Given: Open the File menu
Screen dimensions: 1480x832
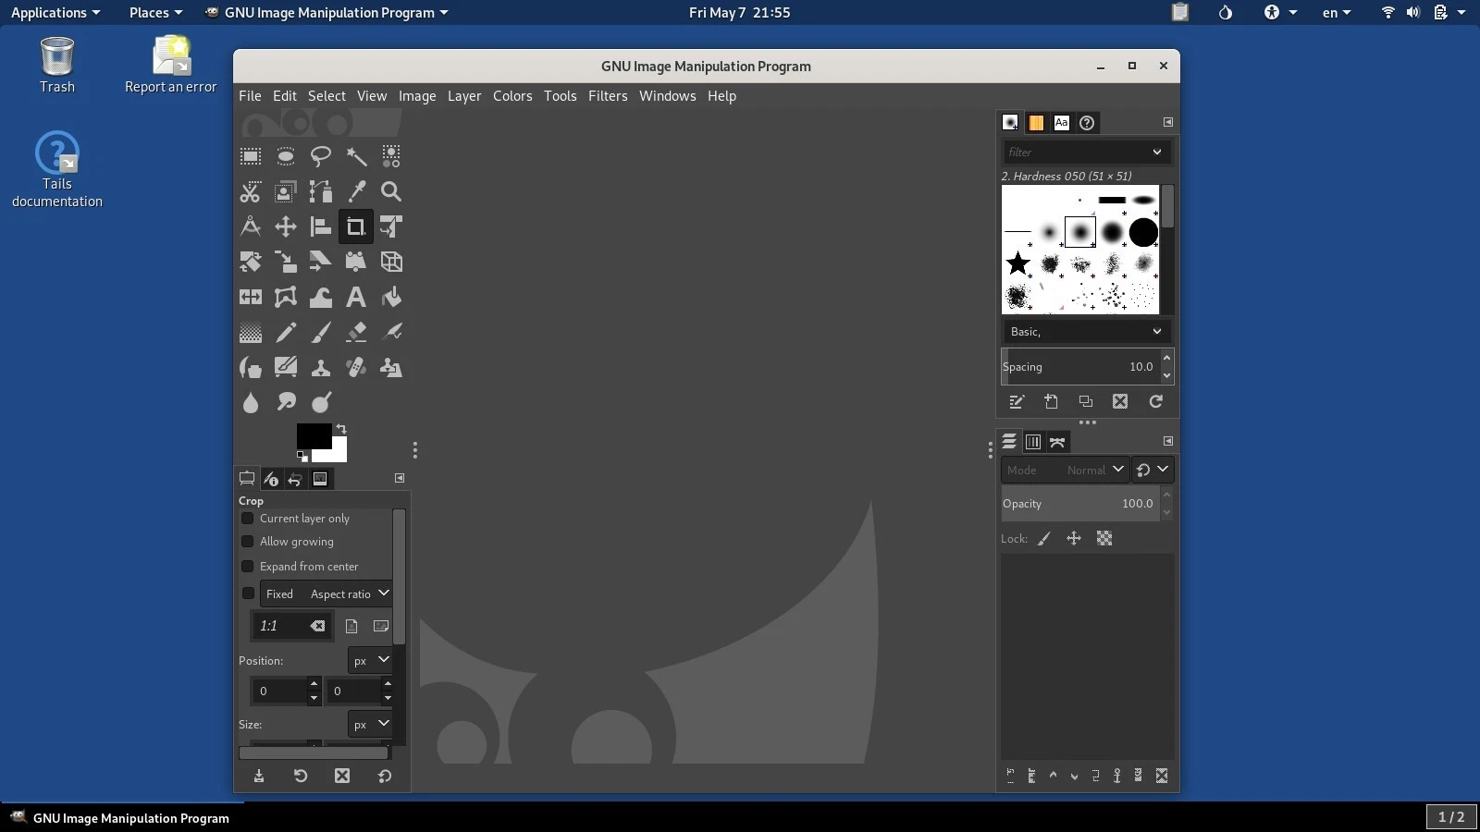Looking at the screenshot, I should pyautogui.click(x=250, y=96).
